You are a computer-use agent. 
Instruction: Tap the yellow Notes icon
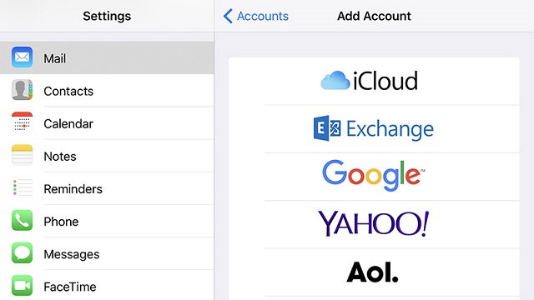click(x=22, y=155)
